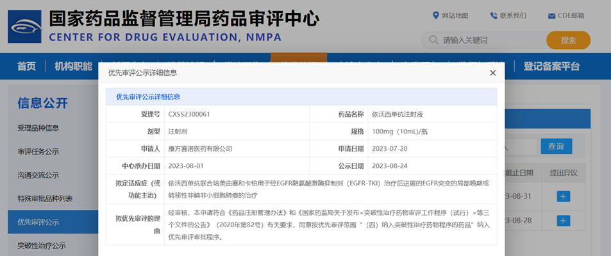
Task: Click the 拟优先审评的理由 explanation text
Action: 329,225
